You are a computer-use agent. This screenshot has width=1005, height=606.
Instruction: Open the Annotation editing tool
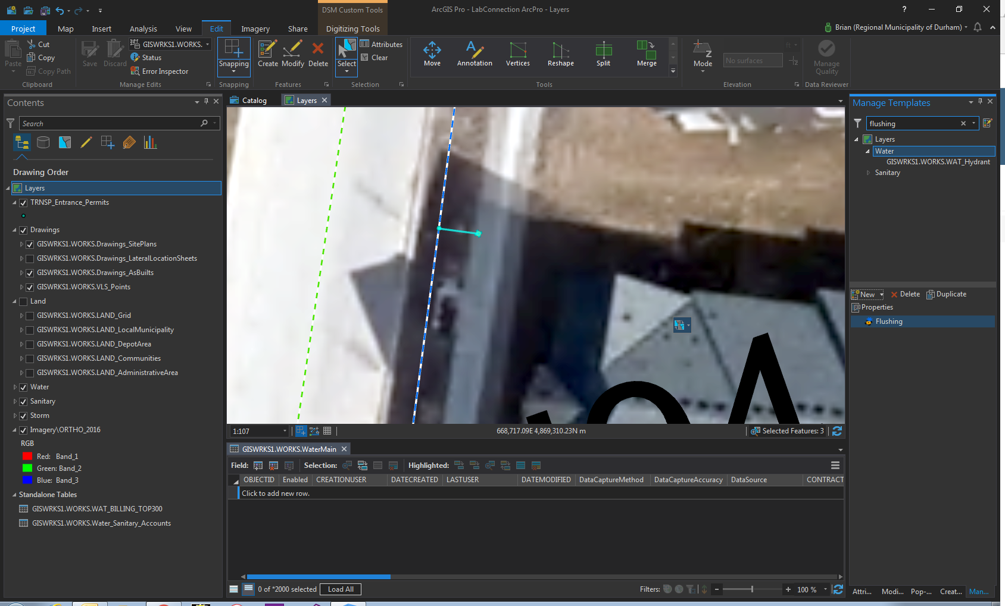pyautogui.click(x=475, y=54)
